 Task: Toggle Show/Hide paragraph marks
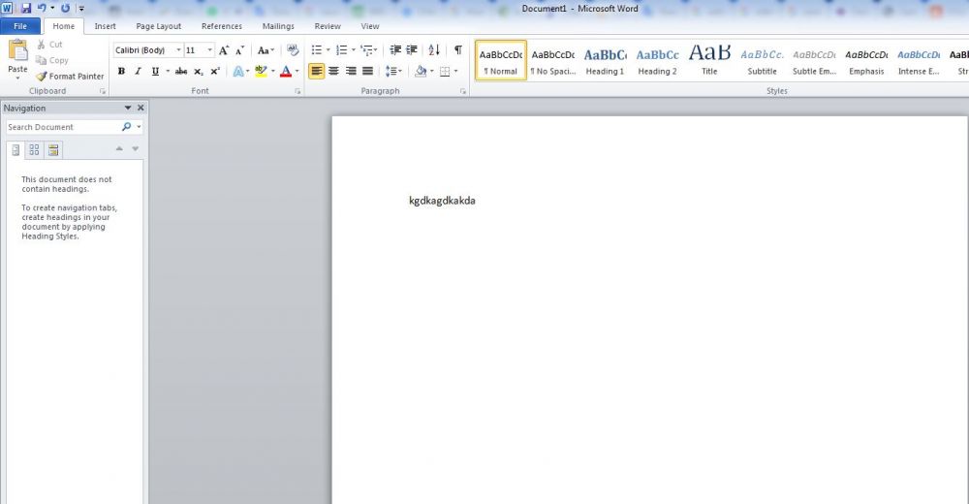click(457, 50)
